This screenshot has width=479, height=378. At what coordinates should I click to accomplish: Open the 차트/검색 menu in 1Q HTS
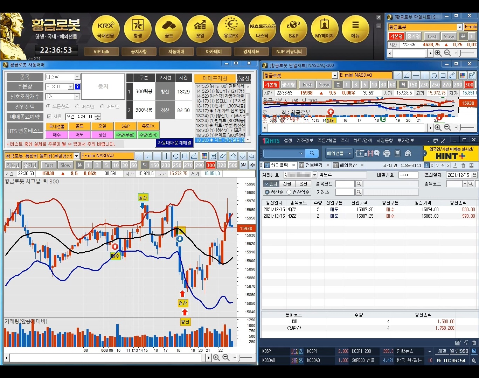(x=362, y=140)
